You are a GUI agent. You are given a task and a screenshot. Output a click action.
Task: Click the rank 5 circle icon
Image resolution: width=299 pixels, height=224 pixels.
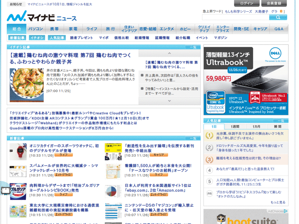tap(209, 181)
